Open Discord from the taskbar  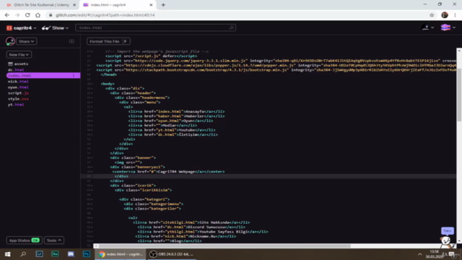(71, 253)
